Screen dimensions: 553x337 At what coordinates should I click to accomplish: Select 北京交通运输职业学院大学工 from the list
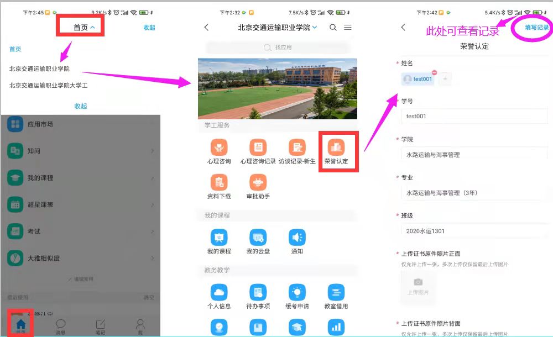coord(49,86)
